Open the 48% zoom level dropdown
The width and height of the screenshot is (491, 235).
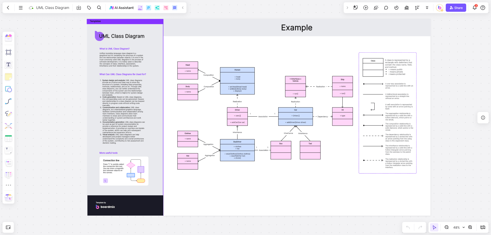coord(459,227)
